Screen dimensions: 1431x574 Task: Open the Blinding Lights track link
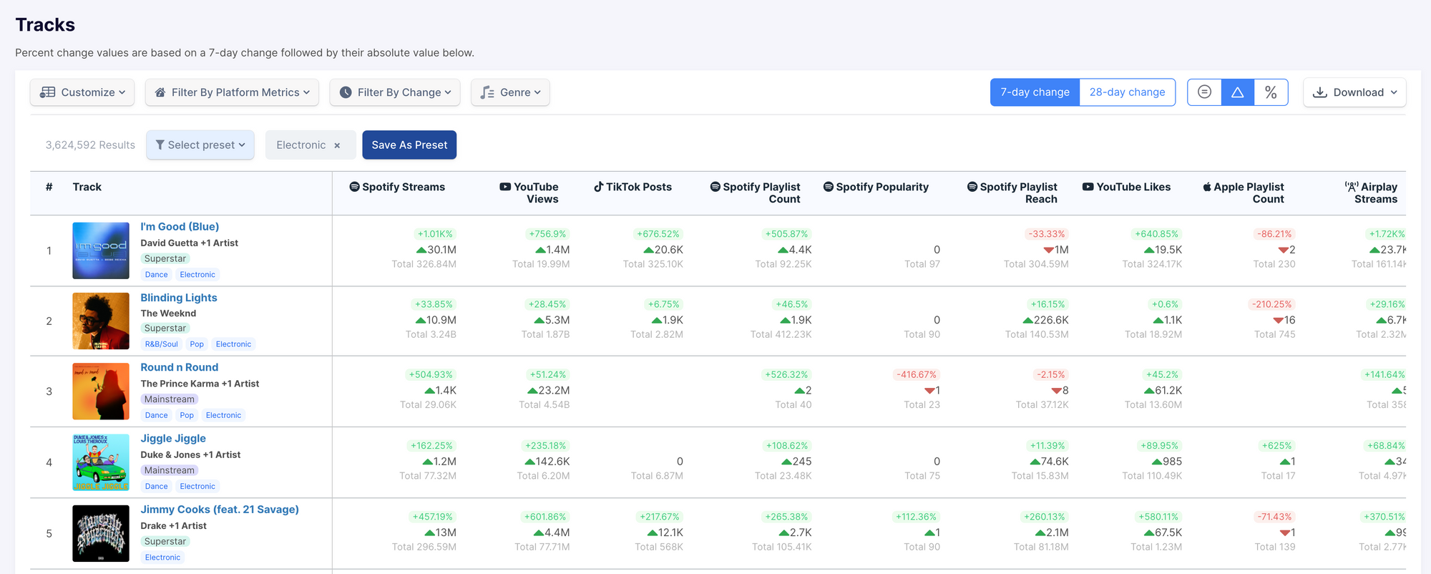click(179, 298)
